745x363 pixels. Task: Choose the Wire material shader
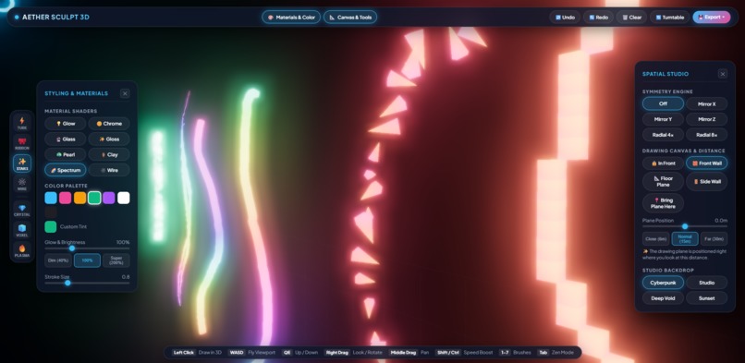(109, 170)
